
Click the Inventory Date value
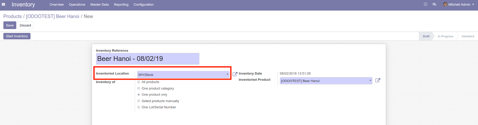[x=295, y=73]
